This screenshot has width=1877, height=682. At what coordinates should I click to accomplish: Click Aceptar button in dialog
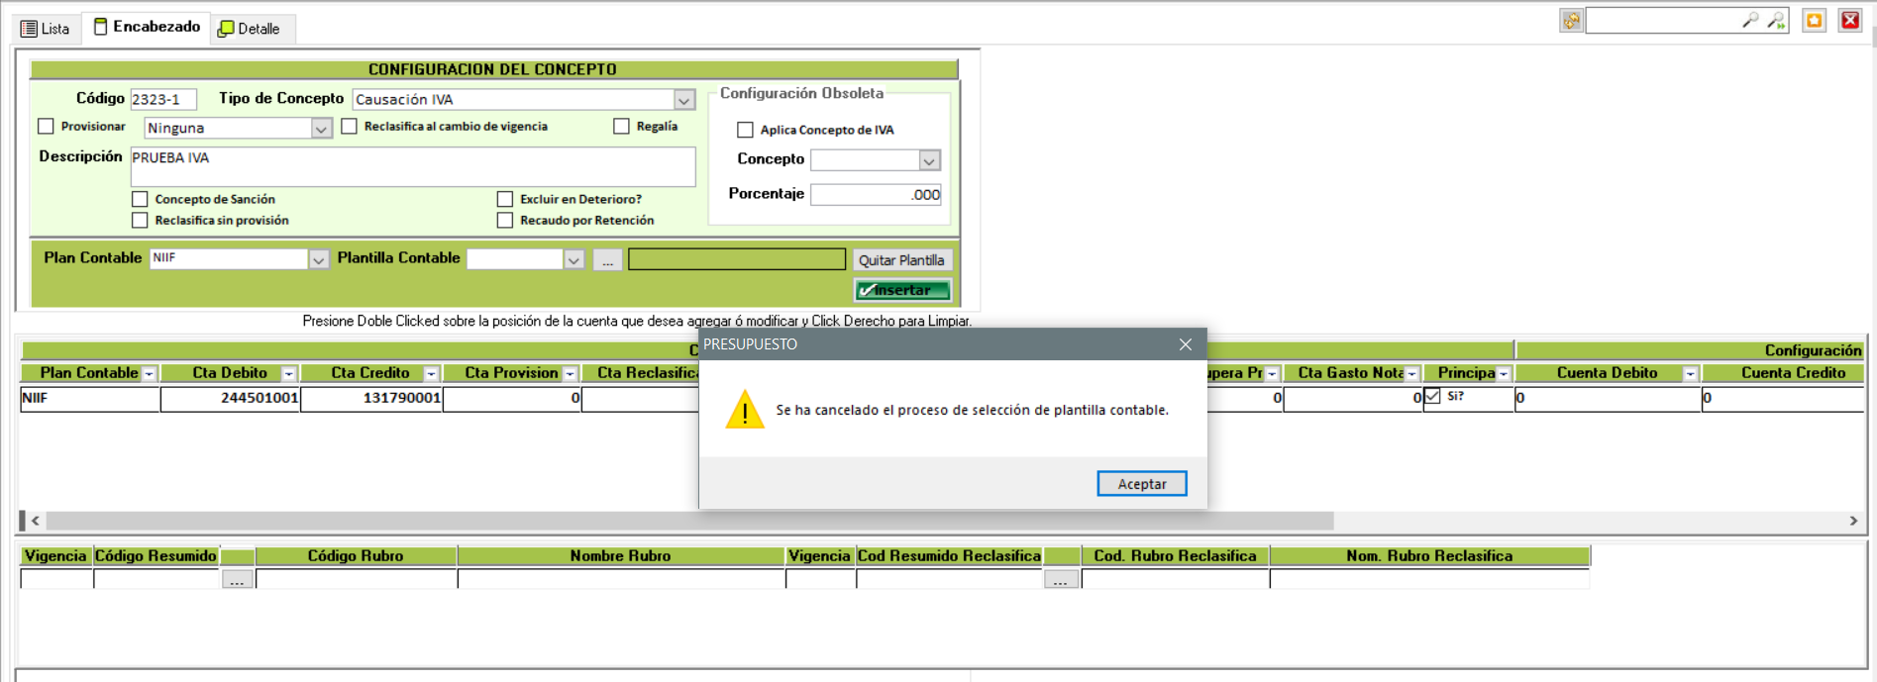[1142, 483]
